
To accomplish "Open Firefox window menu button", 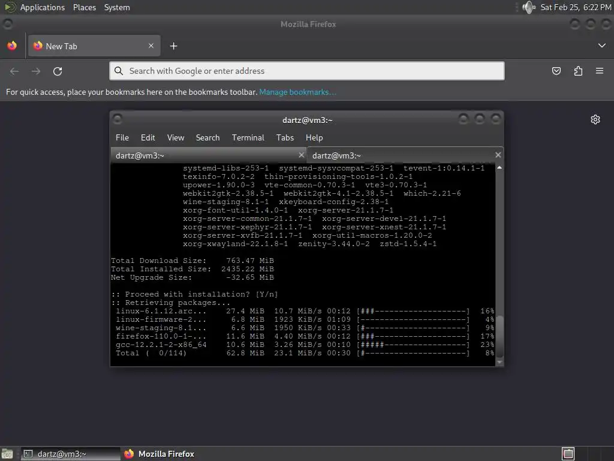I will [x=7, y=24].
